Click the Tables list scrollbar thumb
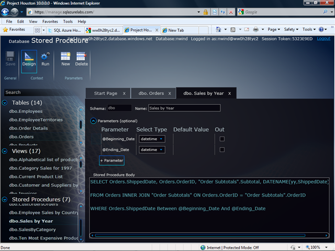335x251 pixels. pos(81,124)
